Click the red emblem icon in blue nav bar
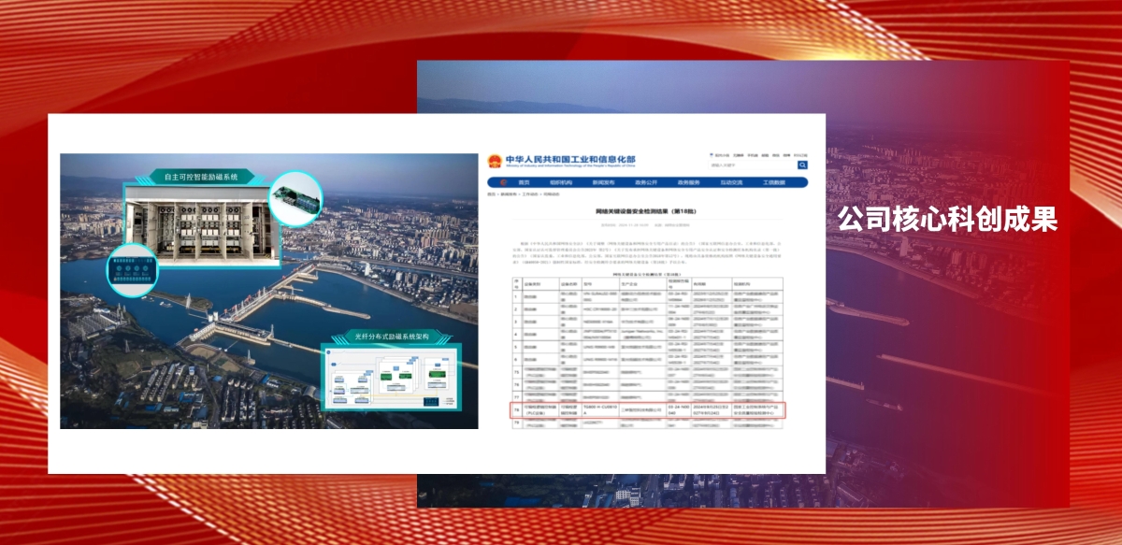 pos(504,182)
